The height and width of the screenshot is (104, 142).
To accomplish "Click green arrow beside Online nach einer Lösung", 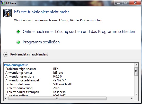I will pos(18,32).
